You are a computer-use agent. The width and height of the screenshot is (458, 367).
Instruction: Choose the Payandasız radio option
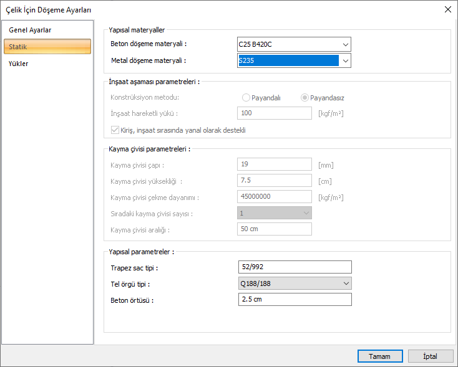tap(305, 98)
